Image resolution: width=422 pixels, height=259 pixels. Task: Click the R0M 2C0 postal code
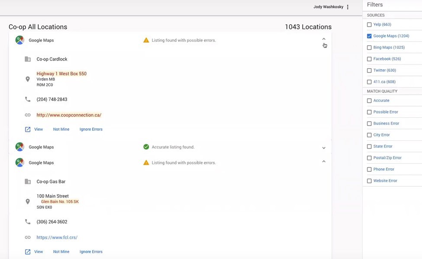pyautogui.click(x=45, y=85)
